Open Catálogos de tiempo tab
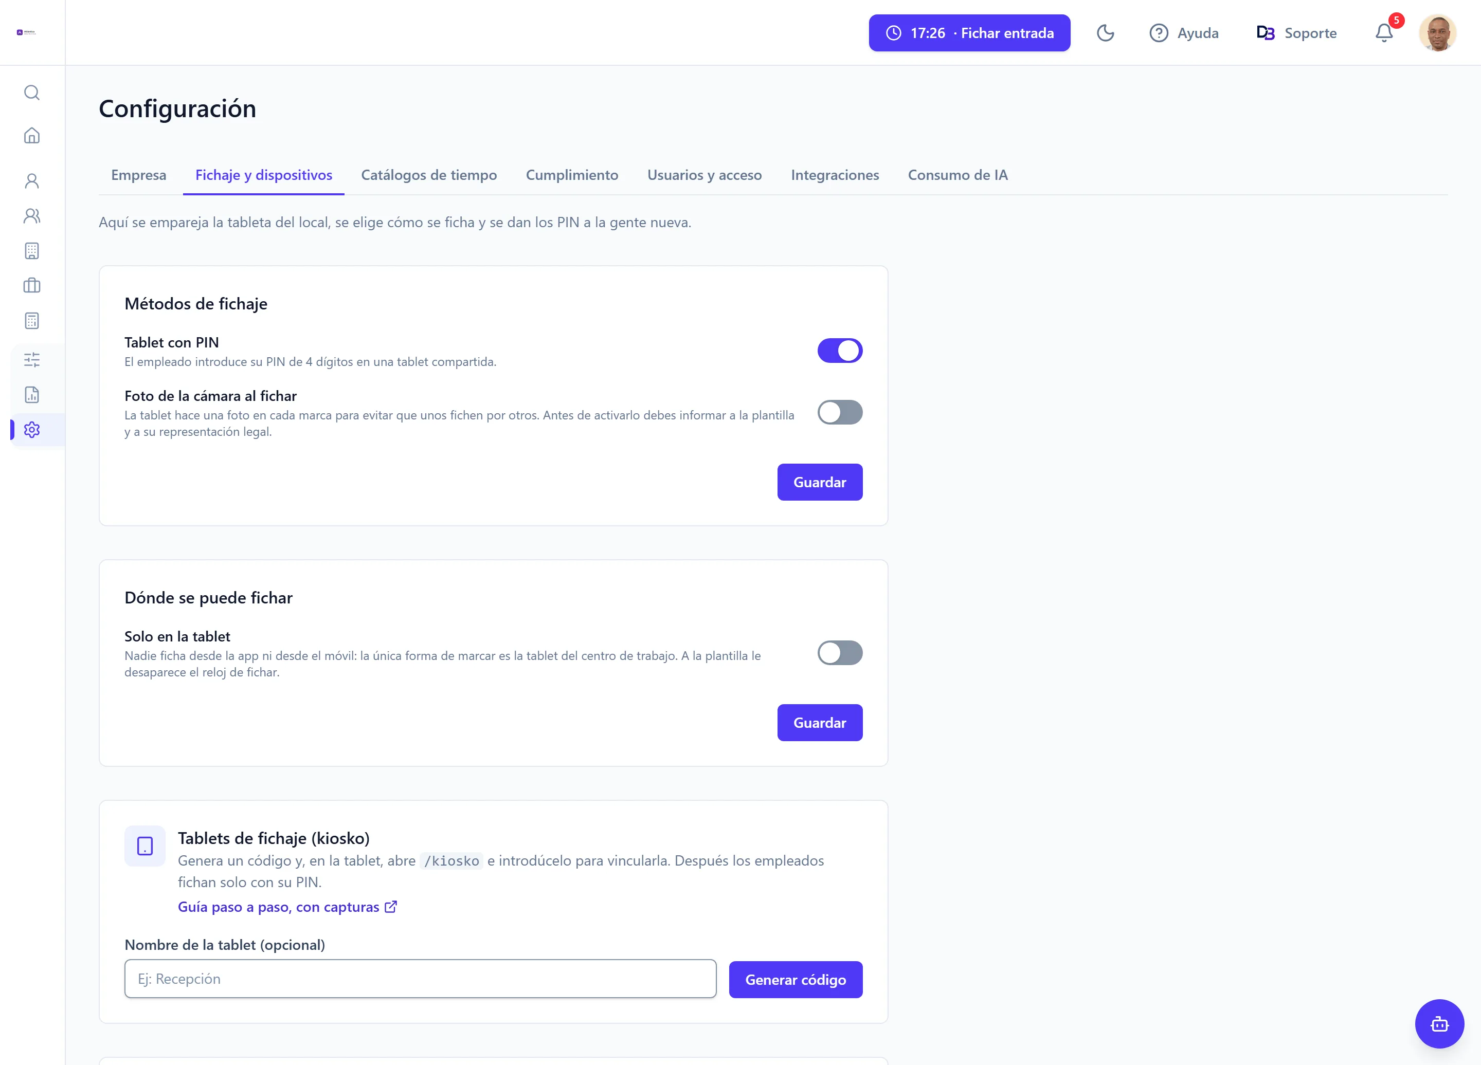Screen dimensions: 1481x1065 point(429,175)
